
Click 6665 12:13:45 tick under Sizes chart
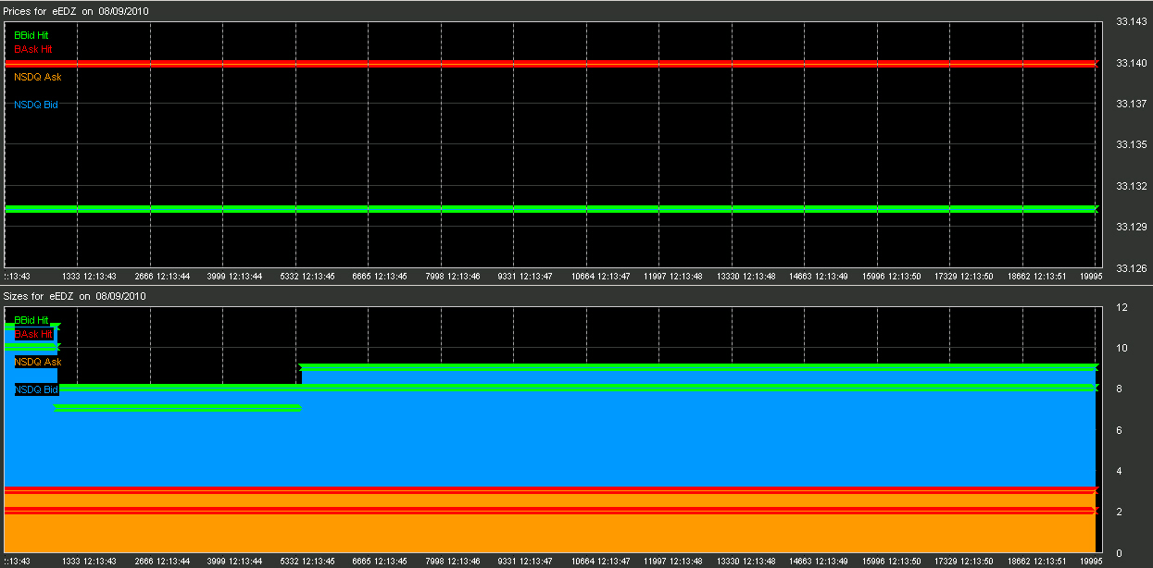tap(380, 561)
